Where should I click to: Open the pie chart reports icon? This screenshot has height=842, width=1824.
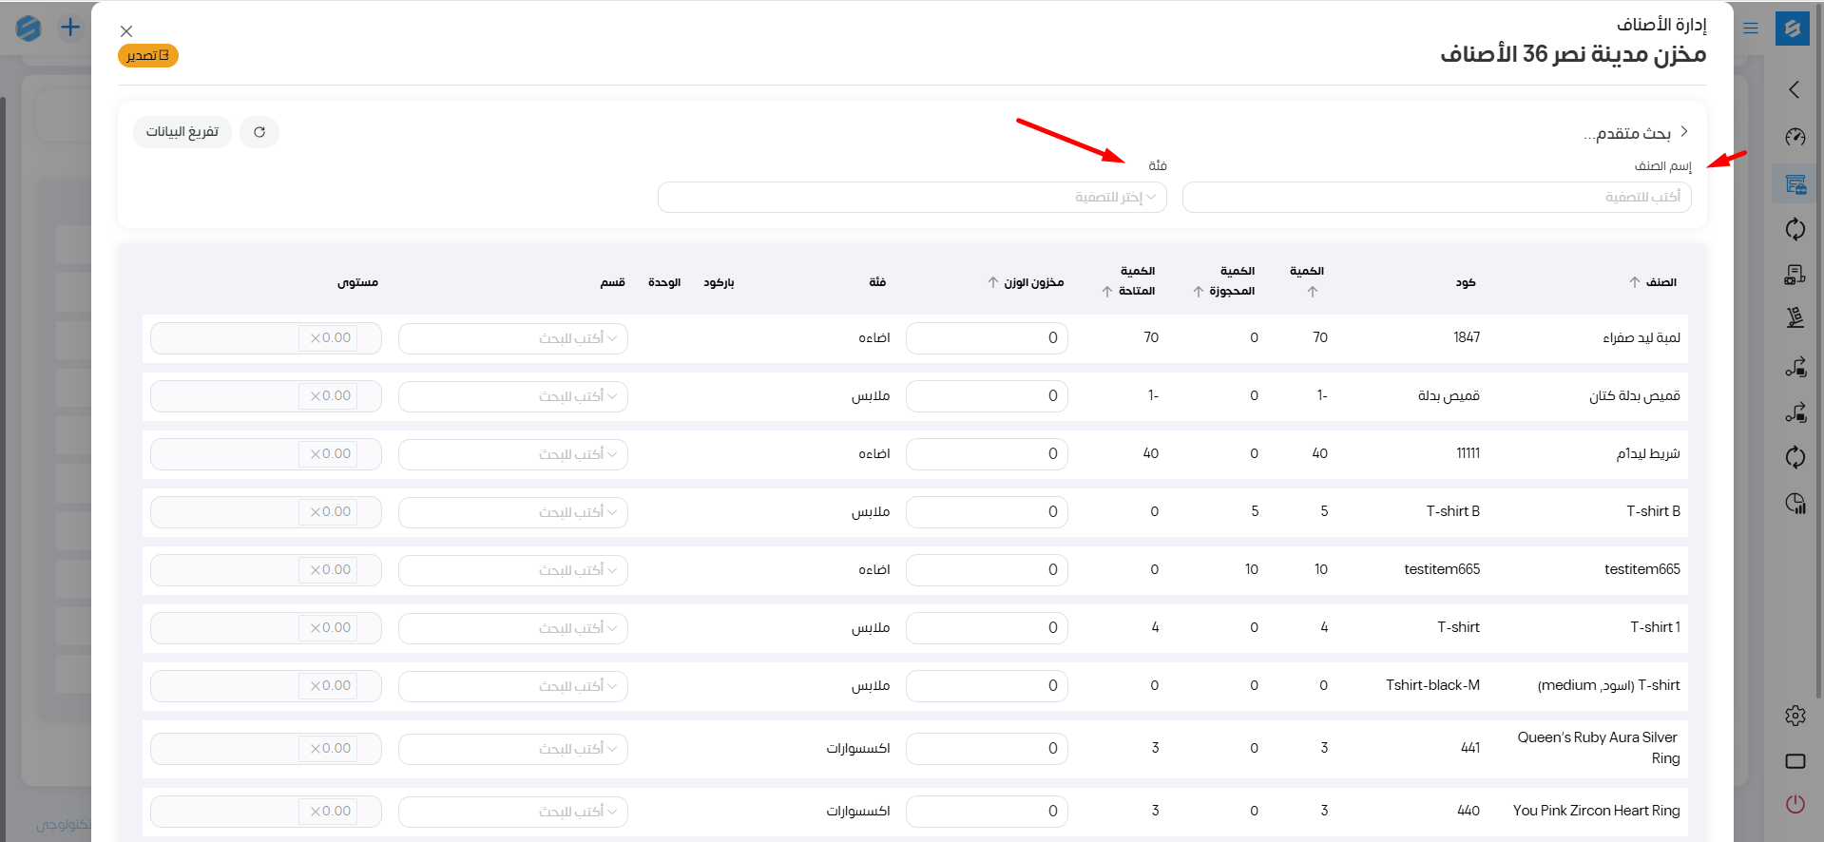[x=1795, y=504]
